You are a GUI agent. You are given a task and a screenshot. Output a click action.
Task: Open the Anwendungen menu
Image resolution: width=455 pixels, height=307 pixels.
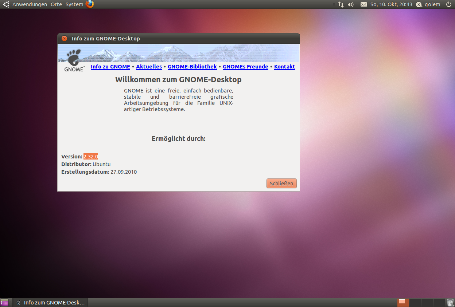30,4
